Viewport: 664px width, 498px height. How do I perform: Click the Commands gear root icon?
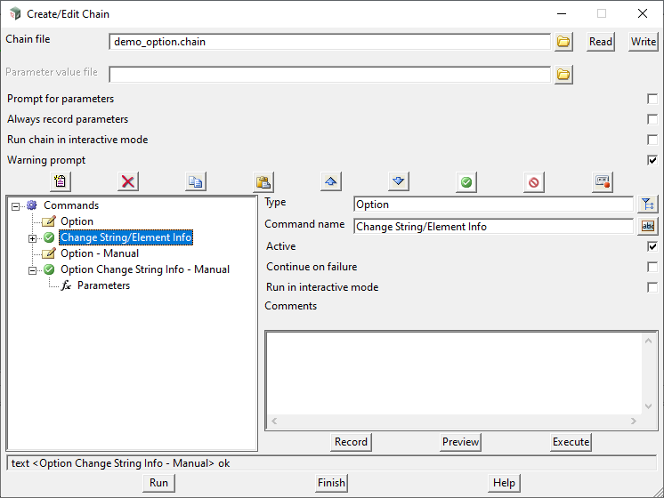32,205
